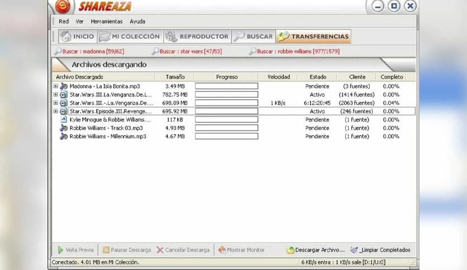Click the Mostrar Monitor button
The width and height of the screenshot is (467, 270).
pyautogui.click(x=241, y=250)
